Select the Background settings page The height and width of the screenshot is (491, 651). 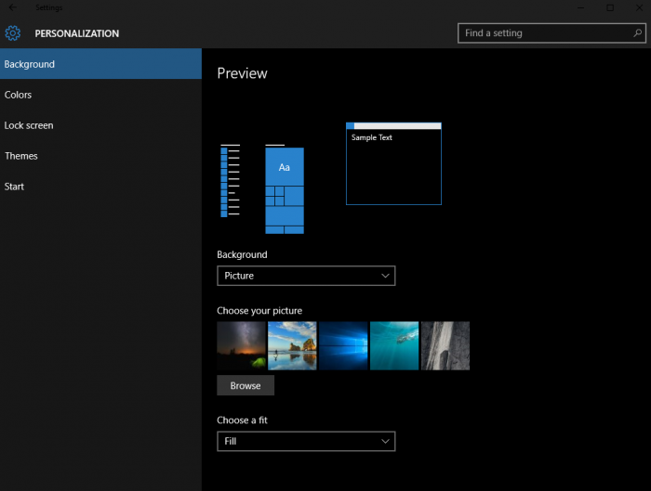[100, 64]
